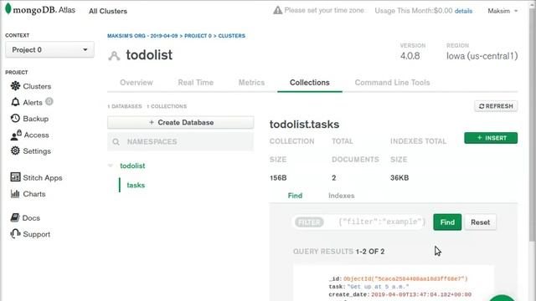Click the cluster icon beside todolist title
Screen dimensions: 536x301
114,55
